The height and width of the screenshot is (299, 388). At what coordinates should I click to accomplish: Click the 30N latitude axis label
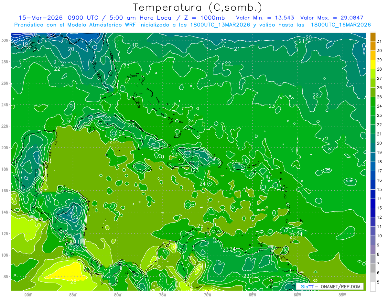[x=5, y=40]
